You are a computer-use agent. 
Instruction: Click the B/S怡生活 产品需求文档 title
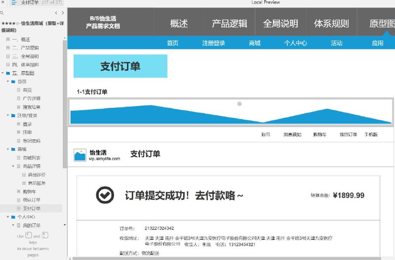(103, 22)
